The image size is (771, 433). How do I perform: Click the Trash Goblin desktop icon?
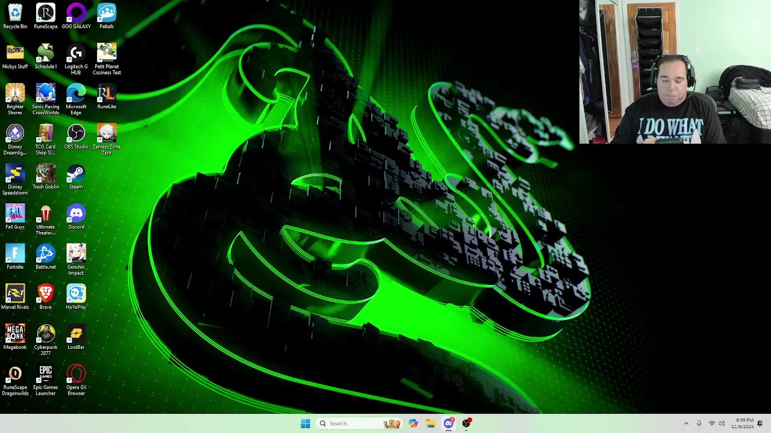pyautogui.click(x=46, y=177)
